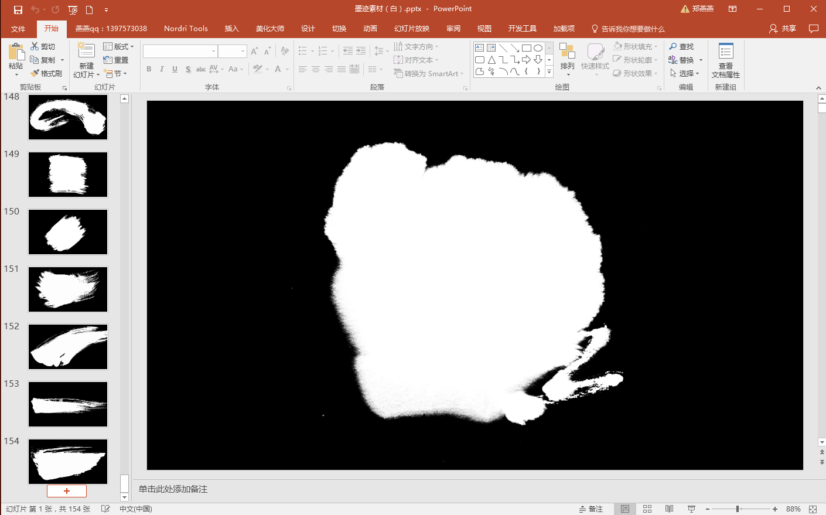Switch to Slide Sorter view
The height and width of the screenshot is (515, 826).
647,509
